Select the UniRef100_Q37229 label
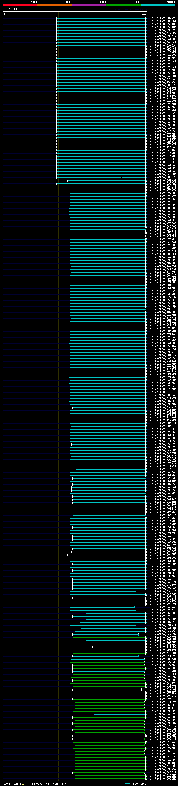The width and height of the screenshot is (178, 786). (163, 98)
